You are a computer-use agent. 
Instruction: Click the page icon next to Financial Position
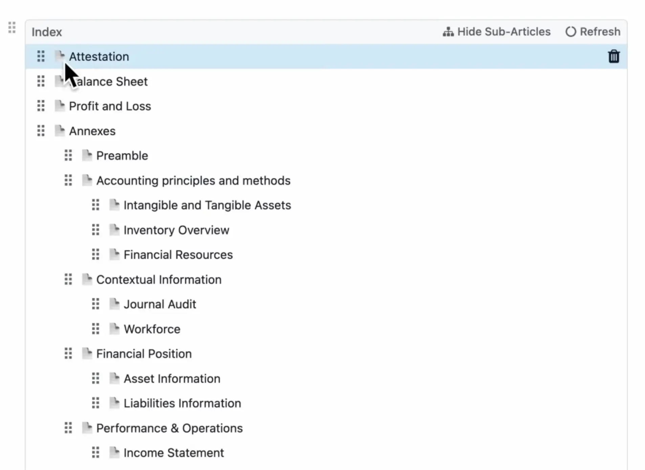click(x=87, y=353)
